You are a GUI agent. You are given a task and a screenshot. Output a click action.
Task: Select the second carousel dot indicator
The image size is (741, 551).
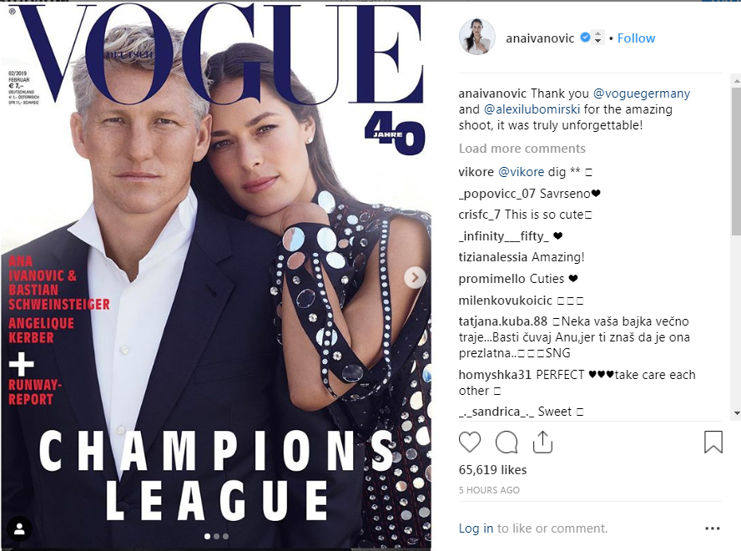[x=216, y=536]
